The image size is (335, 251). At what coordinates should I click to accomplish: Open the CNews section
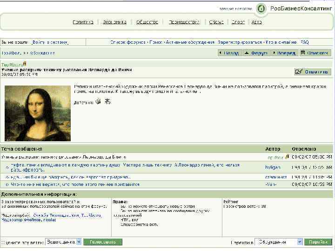click(216, 22)
